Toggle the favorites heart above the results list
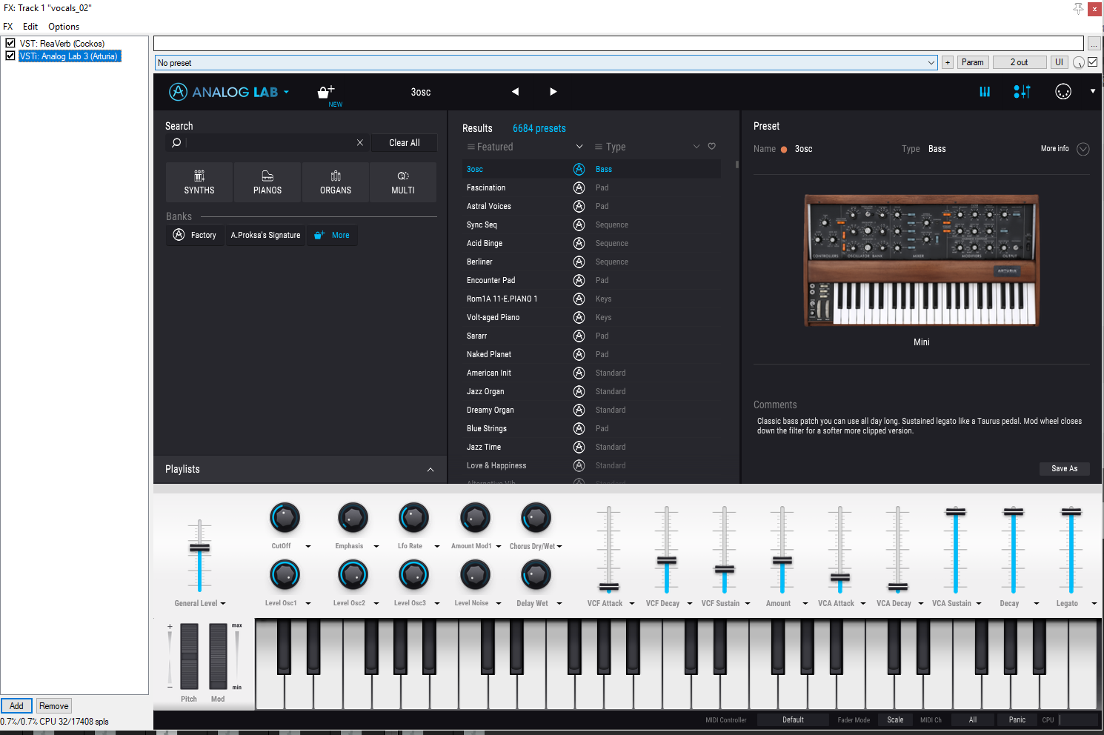 (711, 146)
